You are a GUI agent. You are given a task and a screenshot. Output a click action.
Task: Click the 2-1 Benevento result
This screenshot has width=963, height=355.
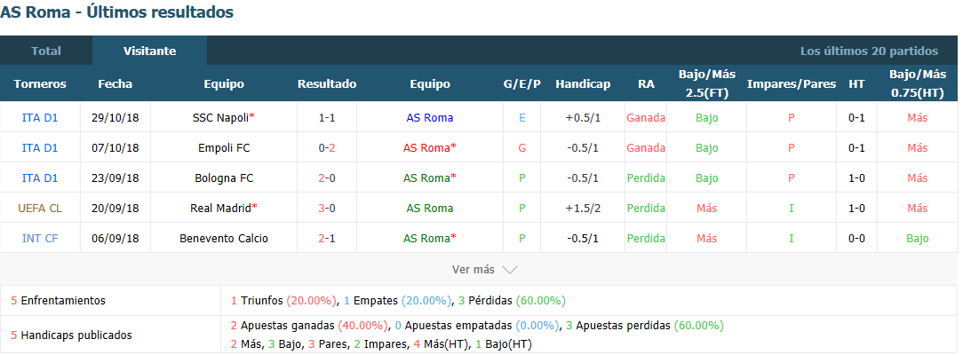[x=327, y=239]
